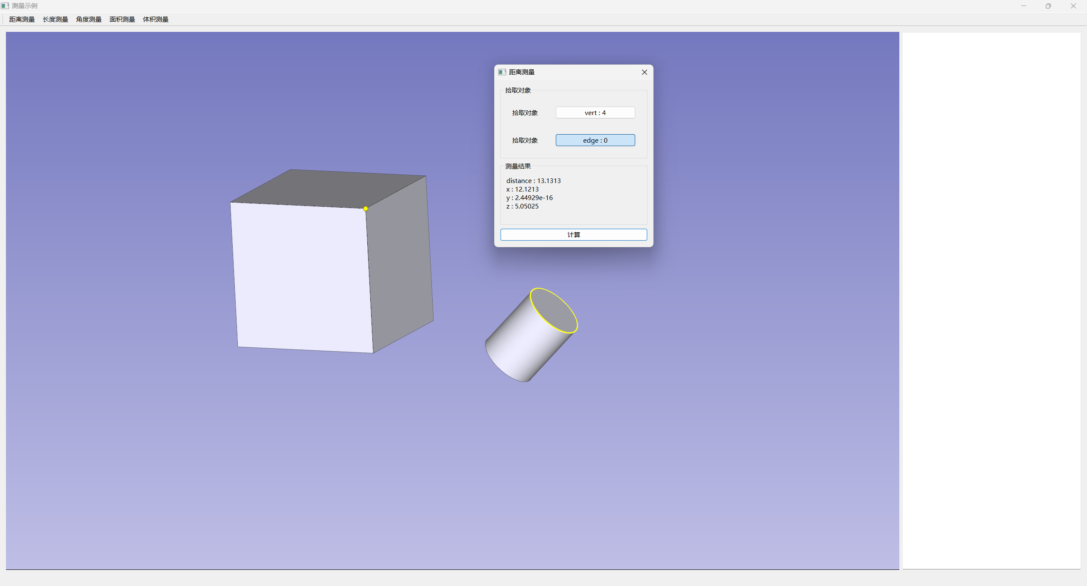The height and width of the screenshot is (586, 1087).
Task: Select the 'vert : 4' pick button
Action: pyautogui.click(x=595, y=113)
